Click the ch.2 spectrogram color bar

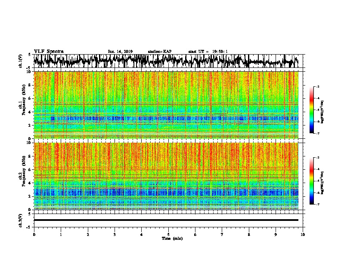tap(312, 181)
